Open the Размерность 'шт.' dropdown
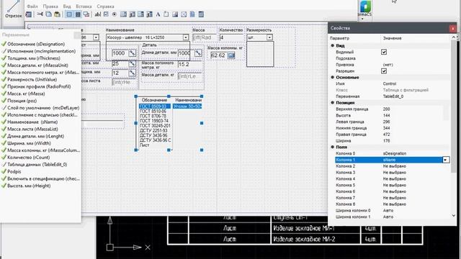Screen dimensions: 461x259 pos(269,37)
